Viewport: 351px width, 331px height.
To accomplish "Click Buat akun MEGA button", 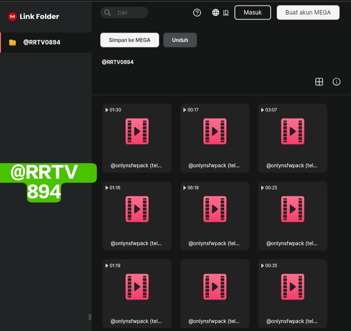I will tap(308, 13).
